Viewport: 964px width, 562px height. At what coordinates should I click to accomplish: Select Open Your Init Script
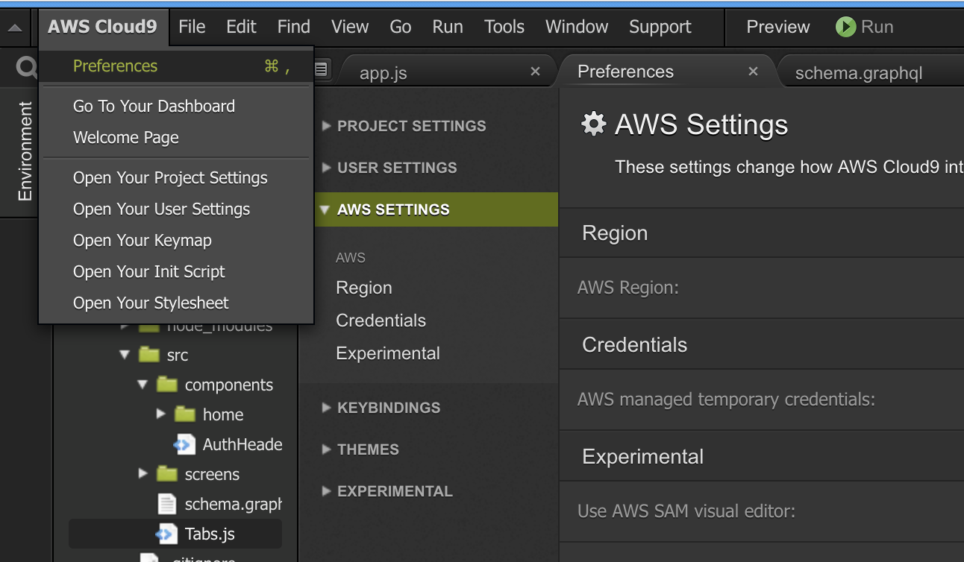(x=176, y=272)
